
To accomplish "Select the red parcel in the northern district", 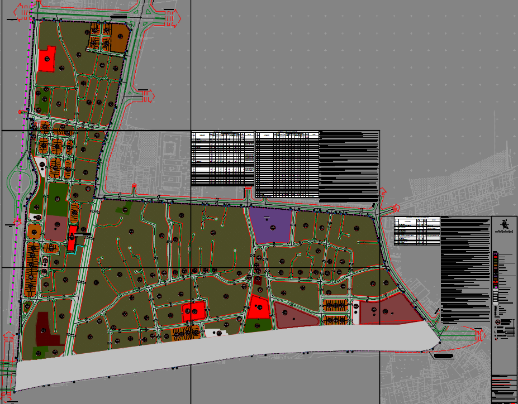I will [47, 60].
